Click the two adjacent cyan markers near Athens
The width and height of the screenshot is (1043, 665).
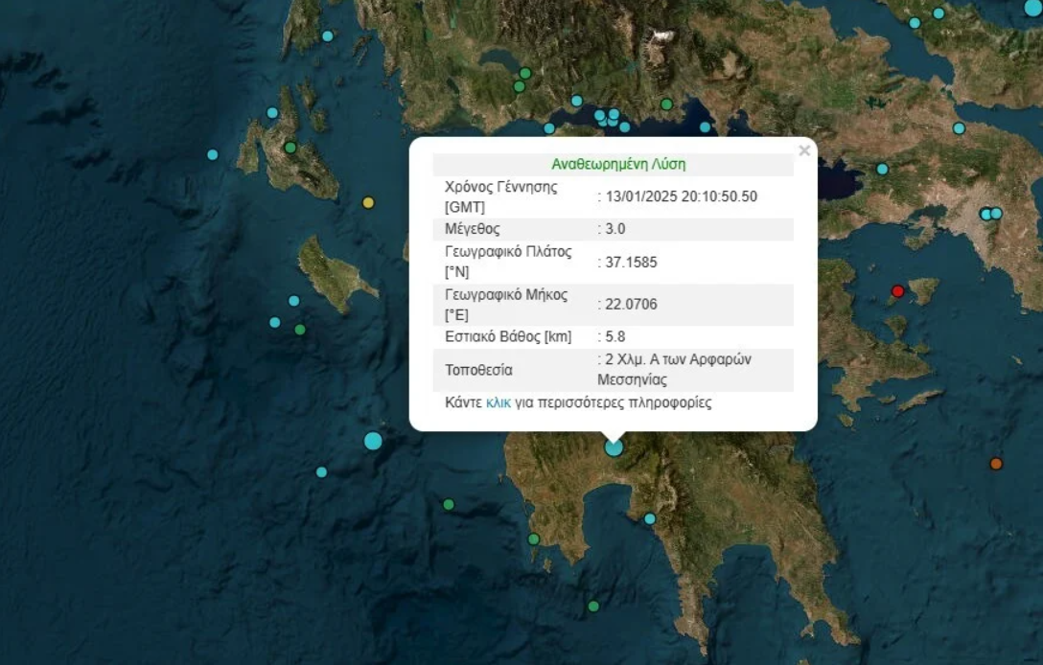click(990, 214)
